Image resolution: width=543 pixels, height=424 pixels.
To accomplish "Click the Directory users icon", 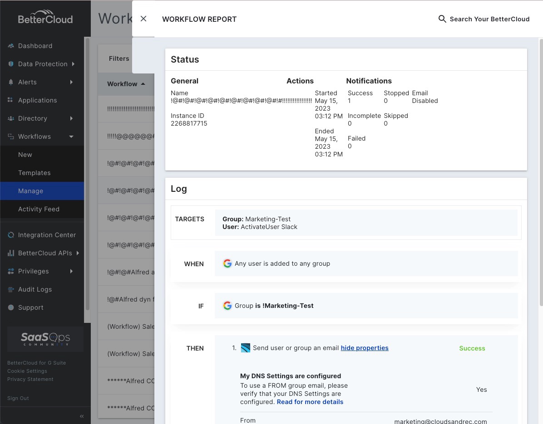I will [10, 118].
